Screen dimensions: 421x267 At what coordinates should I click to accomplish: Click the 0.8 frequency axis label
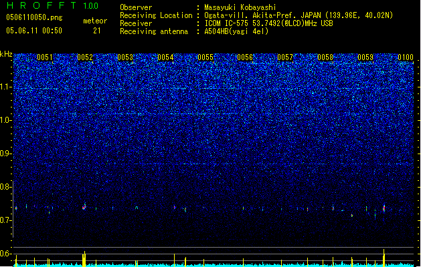click(5, 187)
